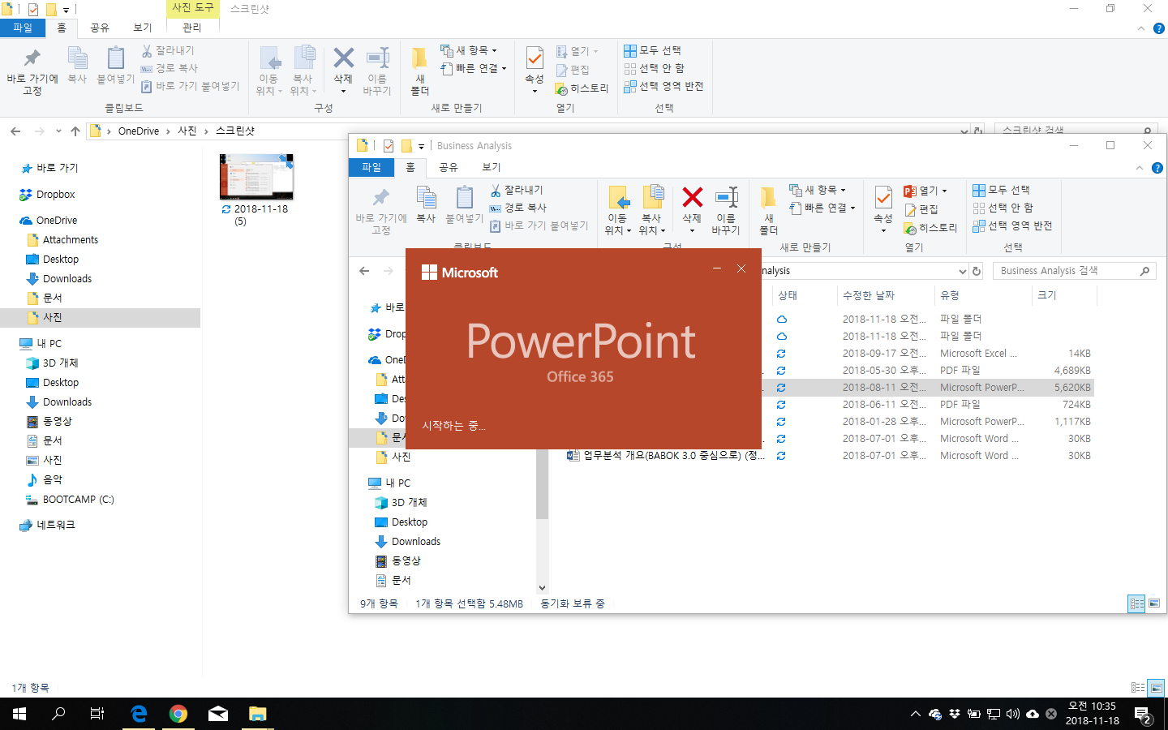The width and height of the screenshot is (1168, 730).
Task: Open Action Center notifications on taskbar
Action: (x=1144, y=714)
